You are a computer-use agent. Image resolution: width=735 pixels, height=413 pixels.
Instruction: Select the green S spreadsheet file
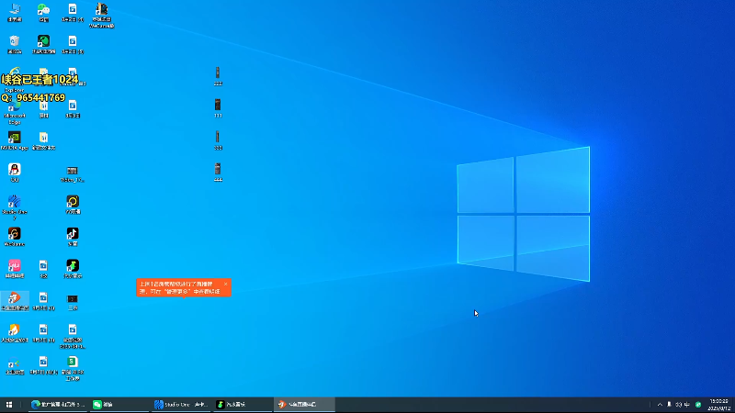click(73, 368)
